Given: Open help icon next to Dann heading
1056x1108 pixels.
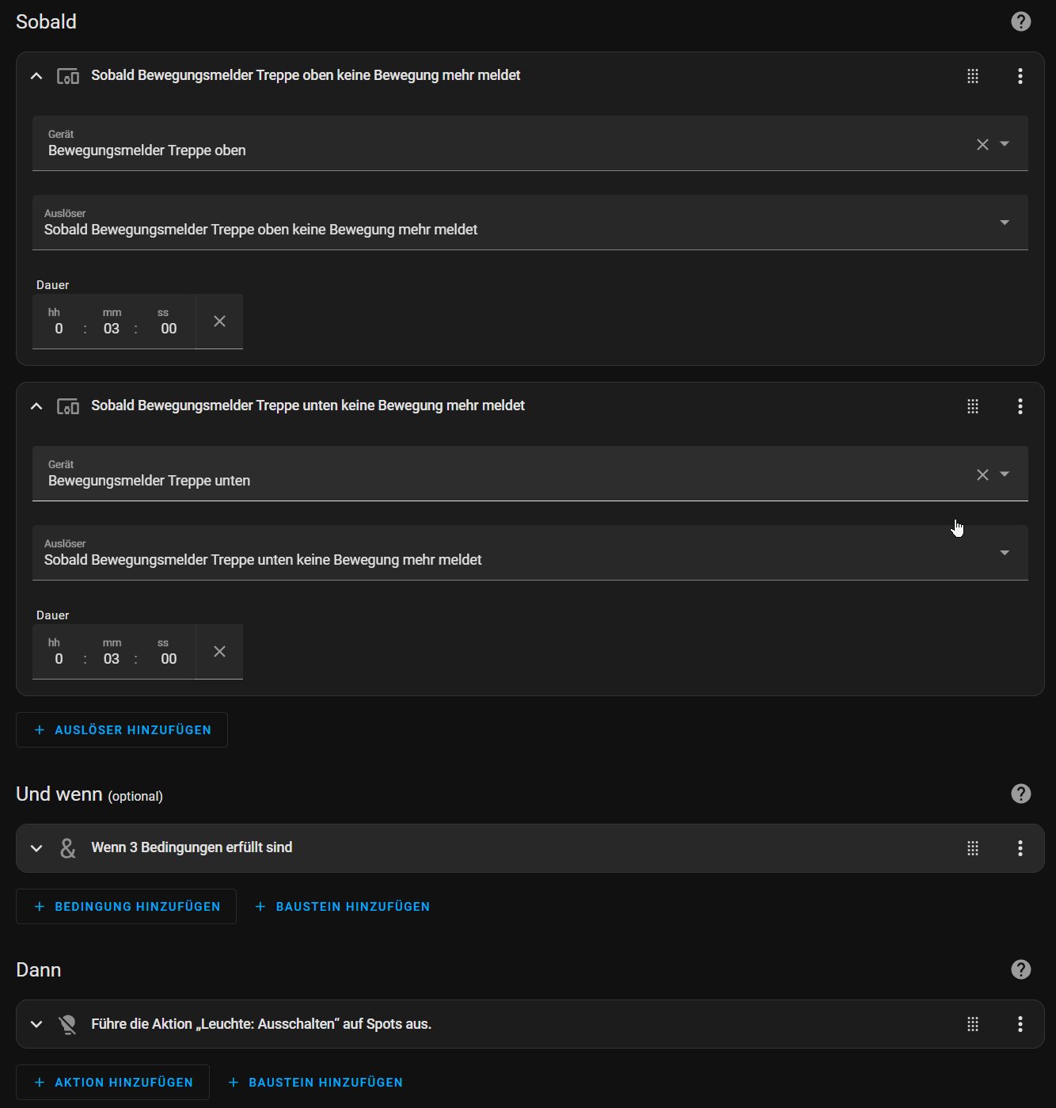Looking at the screenshot, I should [1020, 969].
